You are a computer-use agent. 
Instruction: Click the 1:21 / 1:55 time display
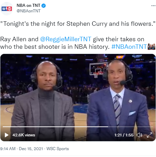coord(124,135)
